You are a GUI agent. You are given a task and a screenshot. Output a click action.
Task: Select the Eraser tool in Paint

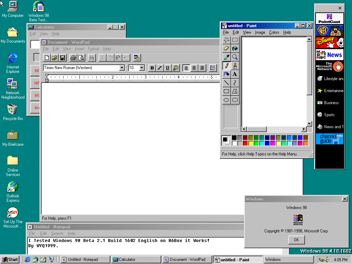pyautogui.click(x=226, y=48)
